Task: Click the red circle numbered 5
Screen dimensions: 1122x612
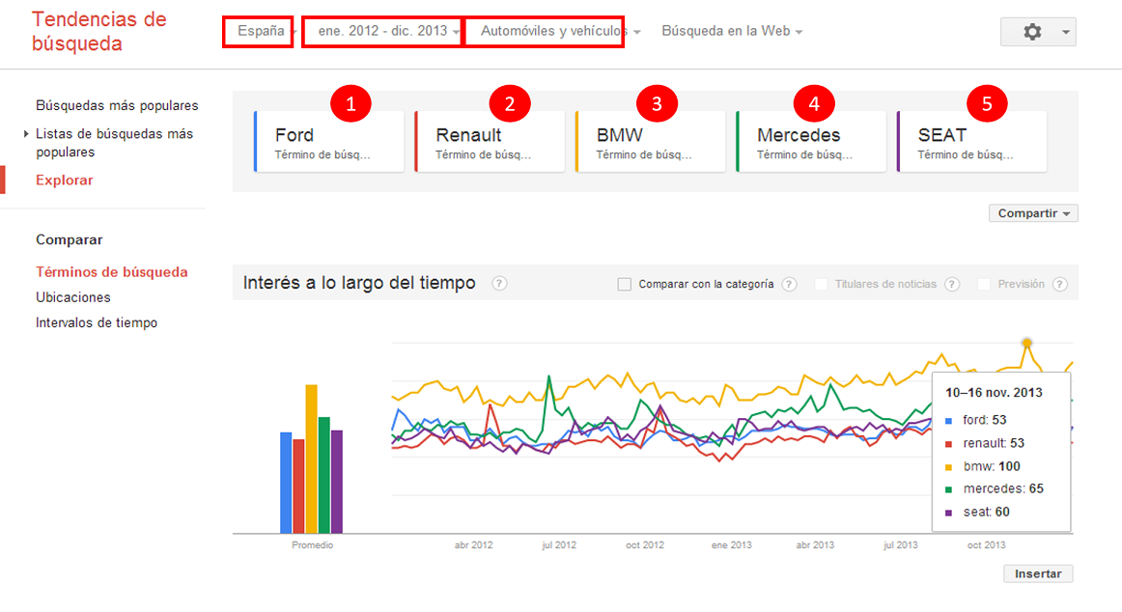Action: tap(986, 104)
